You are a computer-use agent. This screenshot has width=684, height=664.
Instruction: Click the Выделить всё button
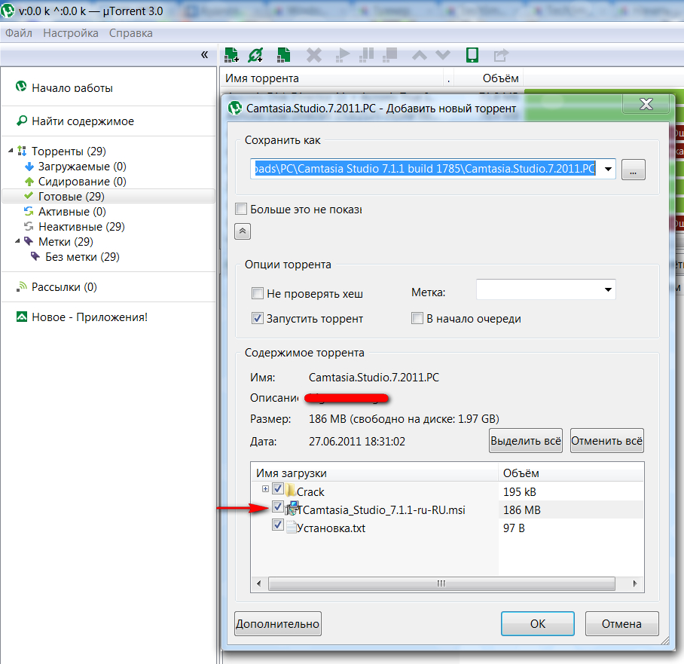click(526, 440)
